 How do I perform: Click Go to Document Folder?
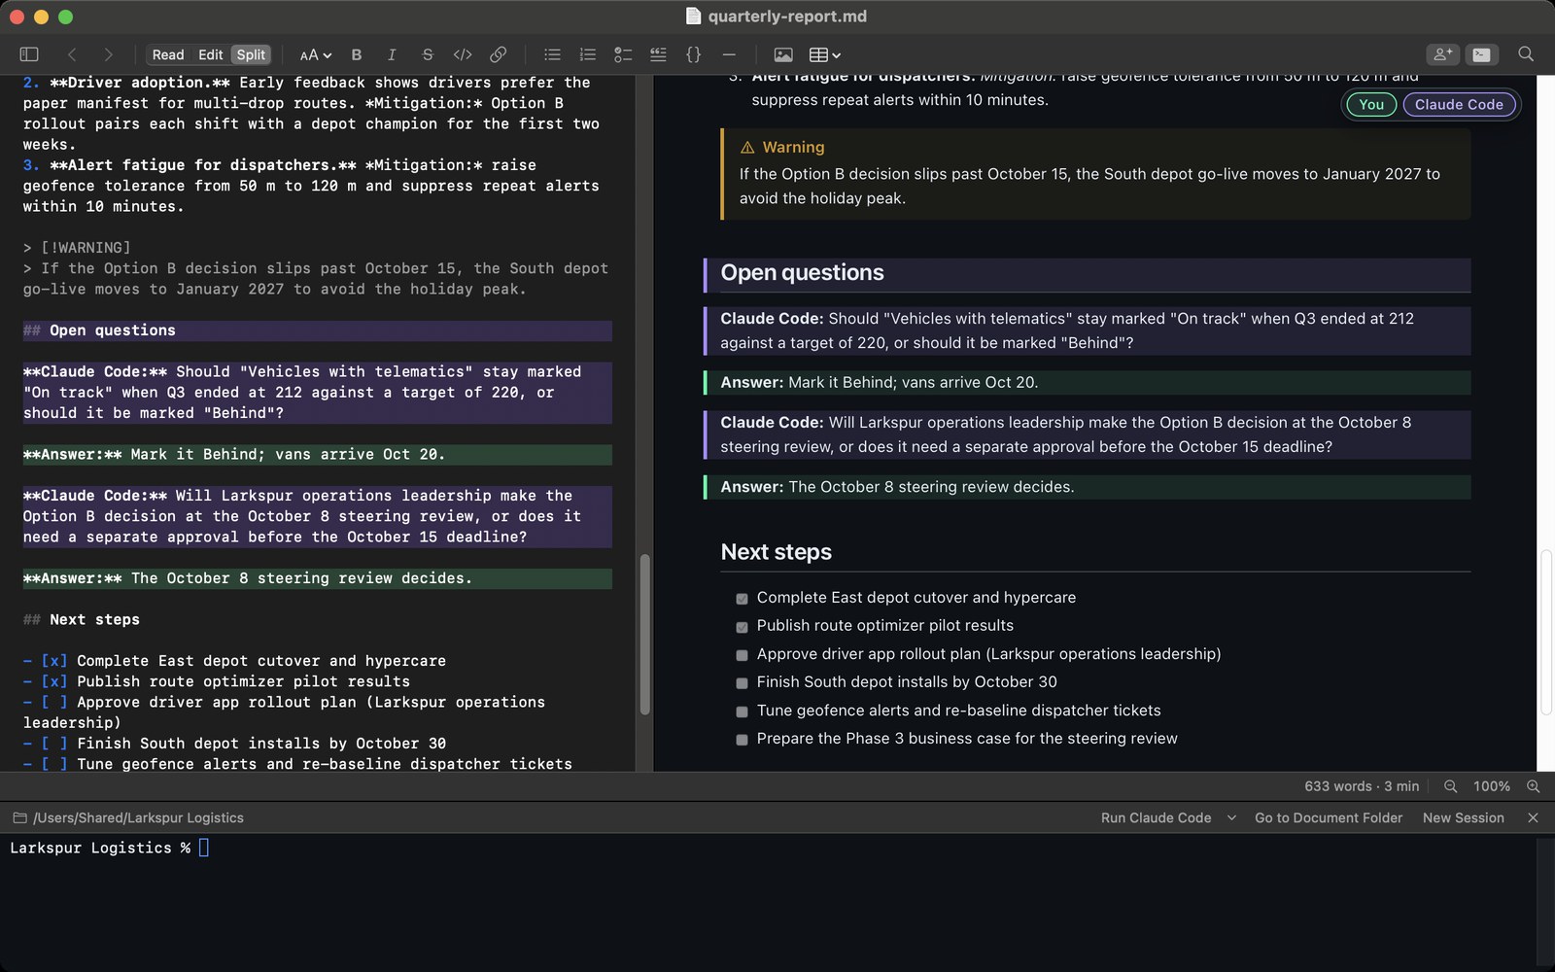click(1329, 817)
